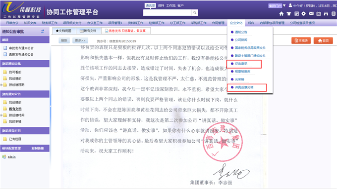Open 内部承包项目管理 menu

272,23
